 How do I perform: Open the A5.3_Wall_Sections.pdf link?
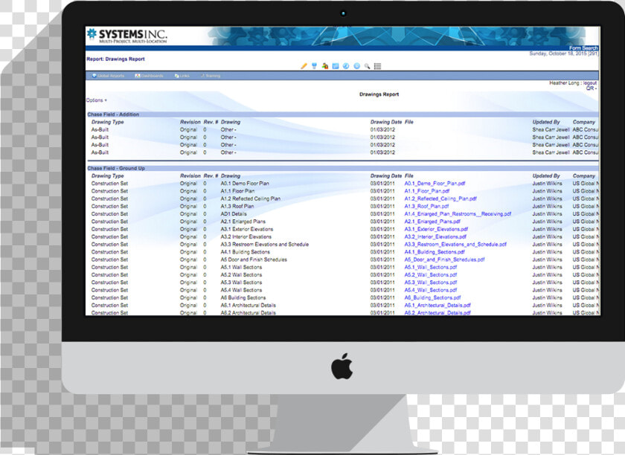point(431,283)
